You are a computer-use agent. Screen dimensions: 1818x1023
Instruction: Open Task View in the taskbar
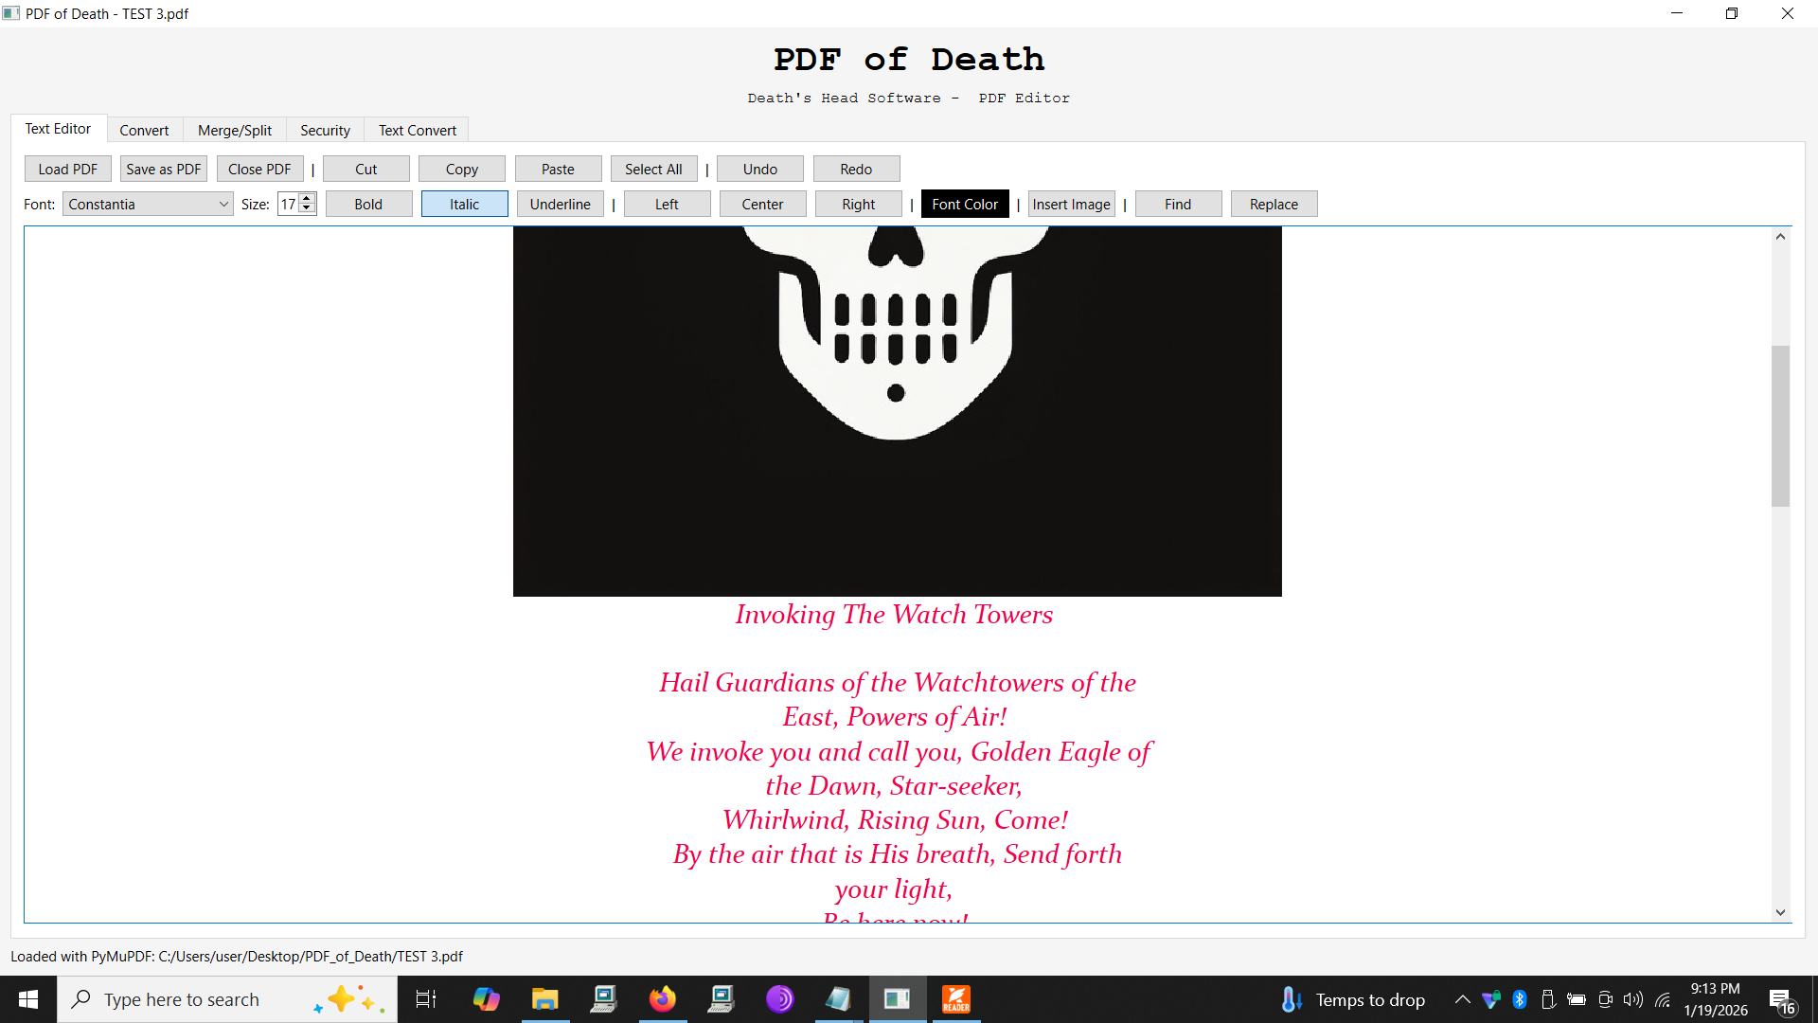click(x=426, y=999)
